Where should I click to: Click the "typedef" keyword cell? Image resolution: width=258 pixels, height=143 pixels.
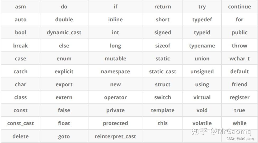202,20
